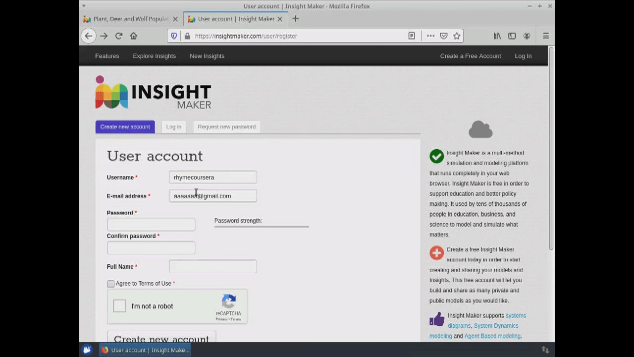The height and width of the screenshot is (357, 634).
Task: Enable the Agree to Terms of Use checkbox
Action: click(x=110, y=284)
